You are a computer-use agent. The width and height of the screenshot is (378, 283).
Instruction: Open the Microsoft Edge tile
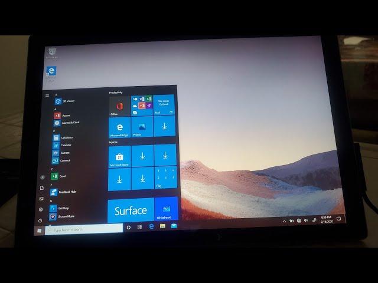119,127
